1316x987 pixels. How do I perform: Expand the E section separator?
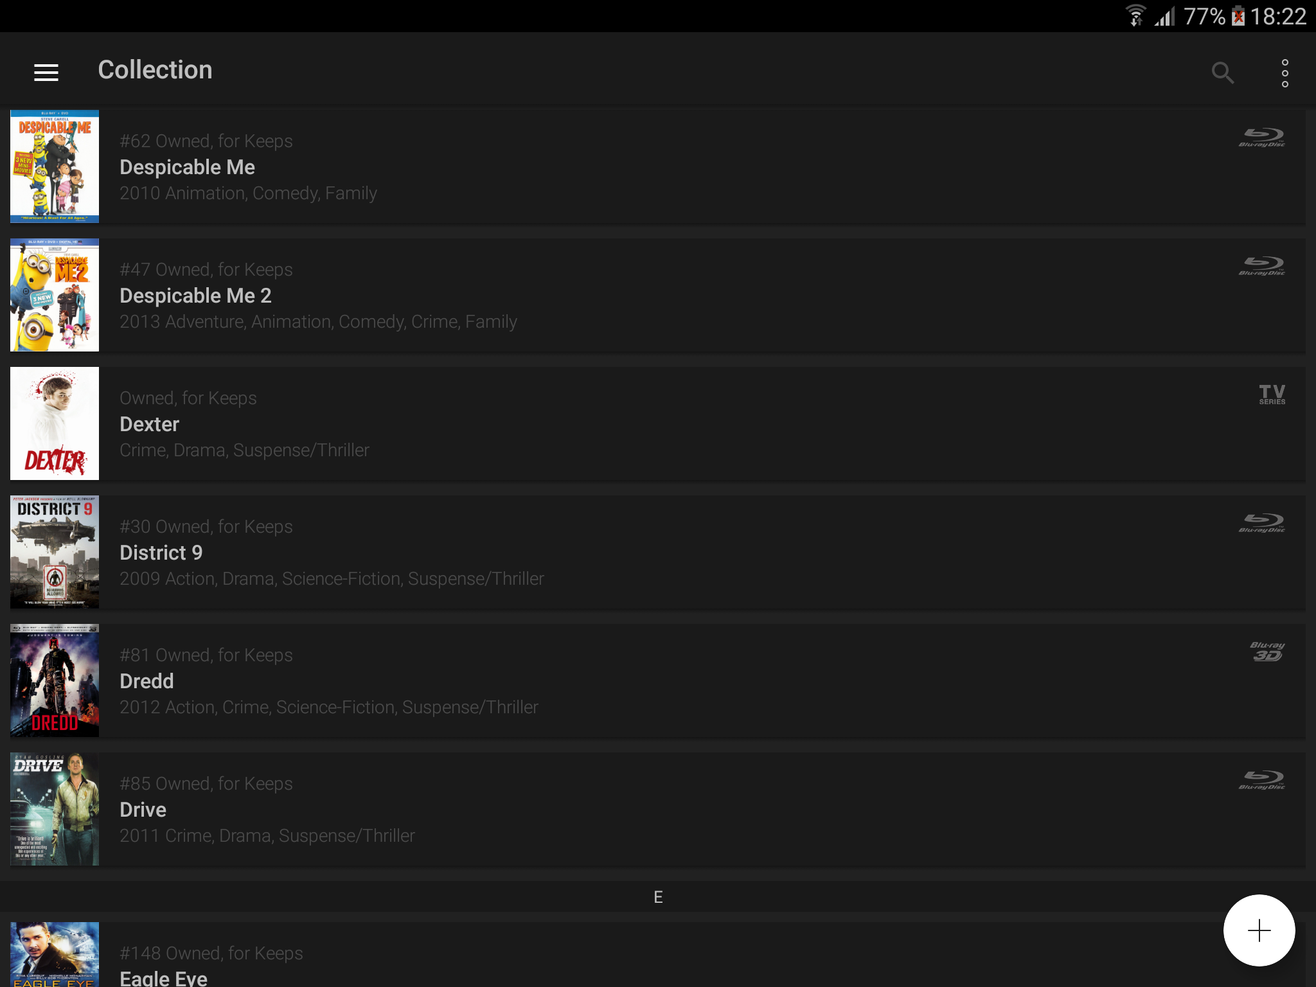click(x=658, y=897)
